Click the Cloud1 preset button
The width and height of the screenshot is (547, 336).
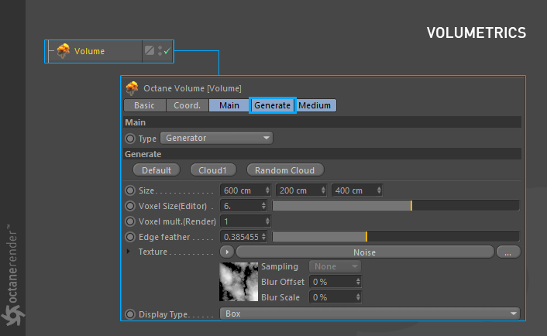point(213,170)
